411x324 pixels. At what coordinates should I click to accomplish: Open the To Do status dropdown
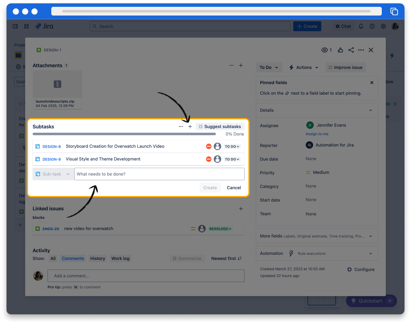(x=269, y=67)
